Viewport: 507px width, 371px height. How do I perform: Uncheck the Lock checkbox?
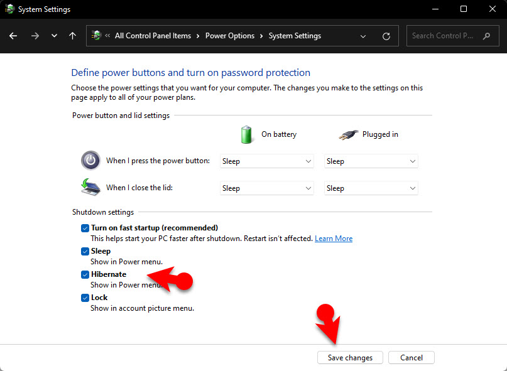pos(85,298)
